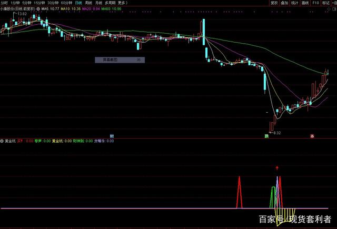The width and height of the screenshot is (337, 229).
Task: Click the red 涨 marker below the chart
Action: [312, 136]
